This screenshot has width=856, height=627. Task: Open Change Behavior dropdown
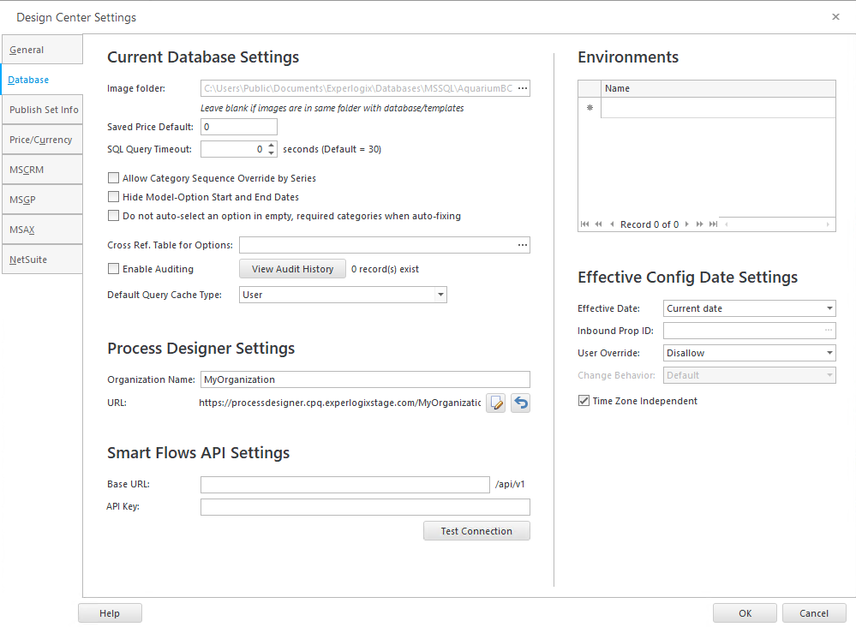coord(829,375)
